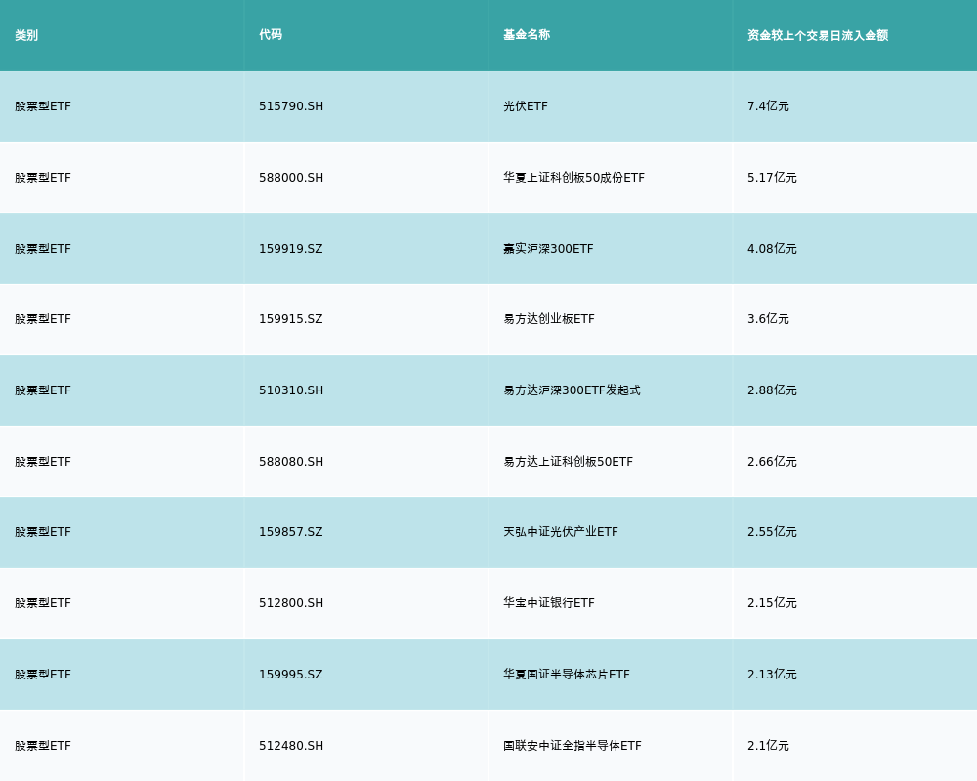Click 股票型ETF in the 588080.SH row
Image resolution: width=977 pixels, height=781 pixels.
43,462
